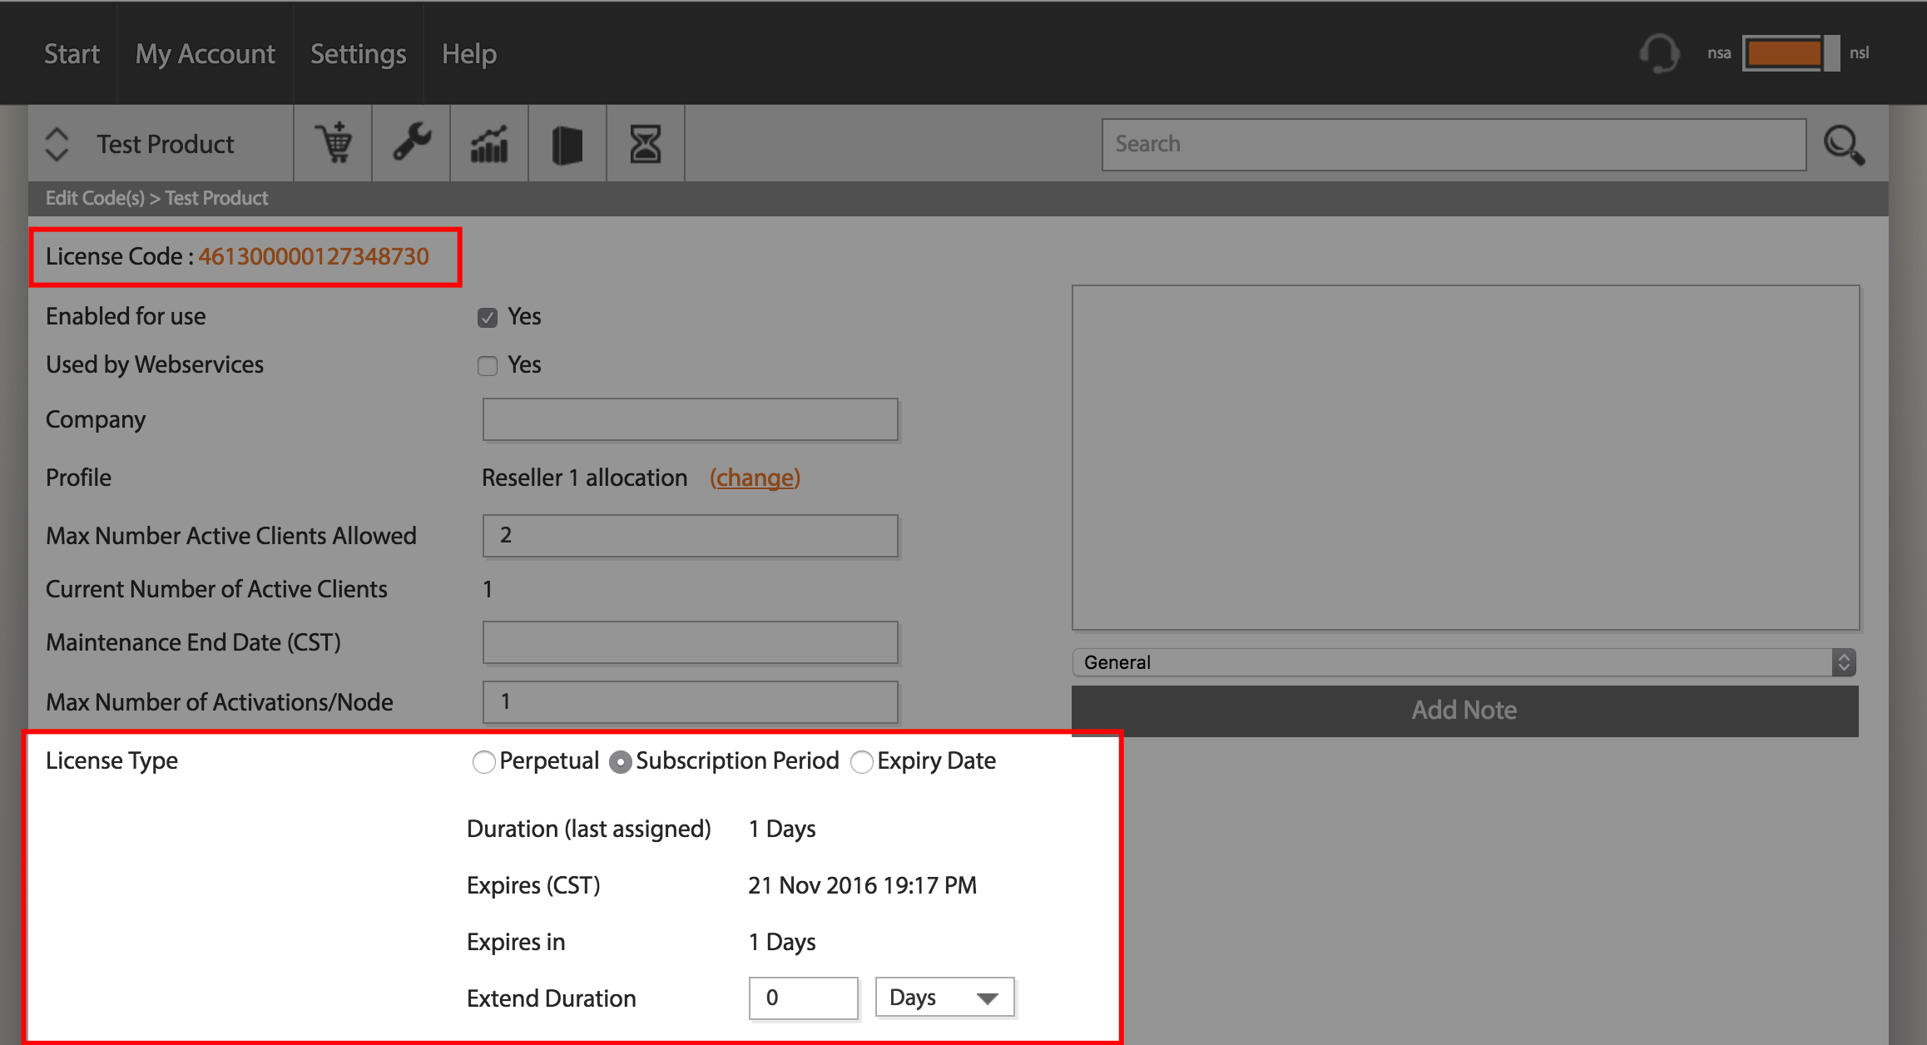Open the My Account menu
Screen dimensions: 1927x1045
click(205, 53)
